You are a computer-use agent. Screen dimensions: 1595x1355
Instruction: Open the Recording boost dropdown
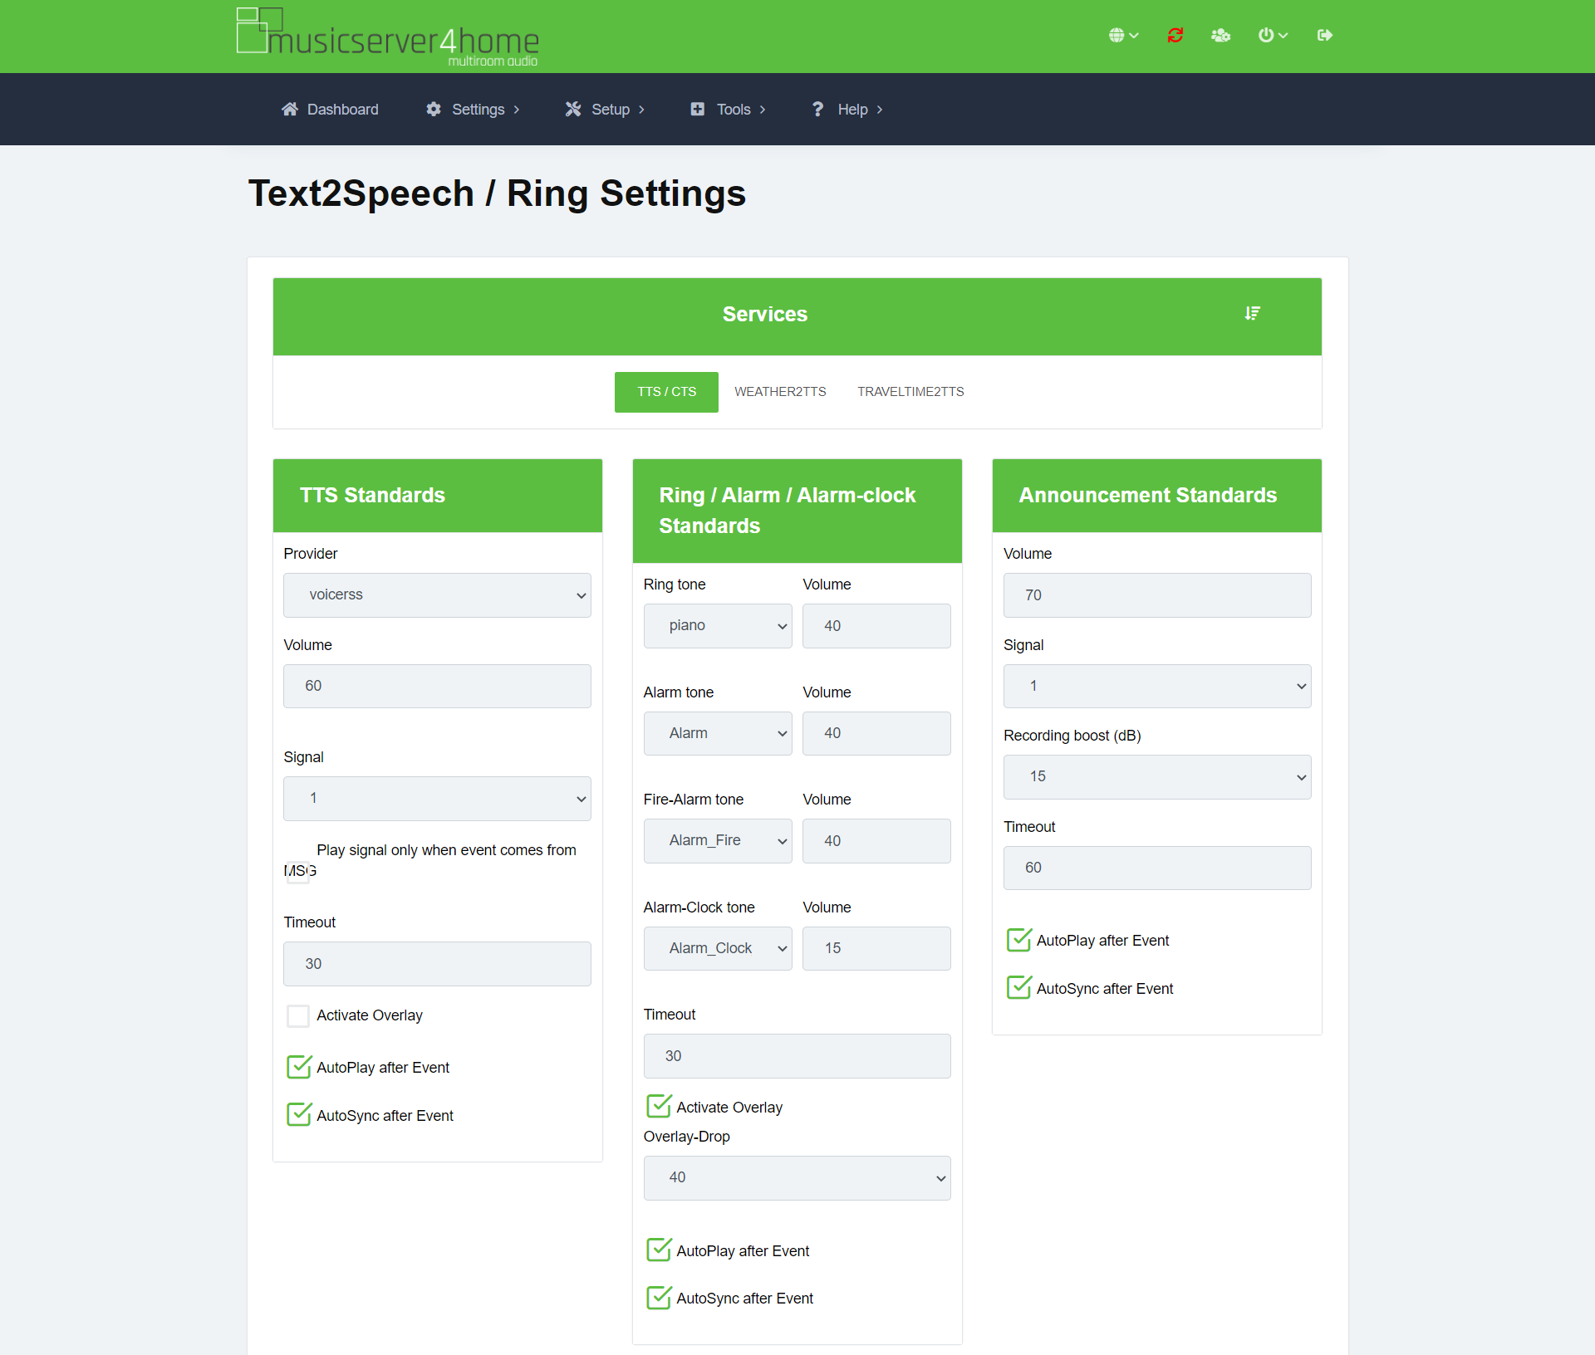tap(1156, 777)
